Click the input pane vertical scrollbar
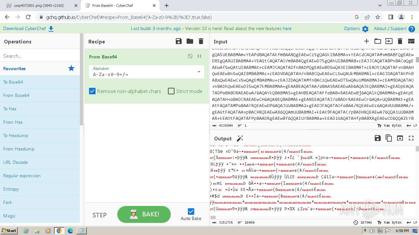The height and width of the screenshot is (235, 419). coord(417,60)
